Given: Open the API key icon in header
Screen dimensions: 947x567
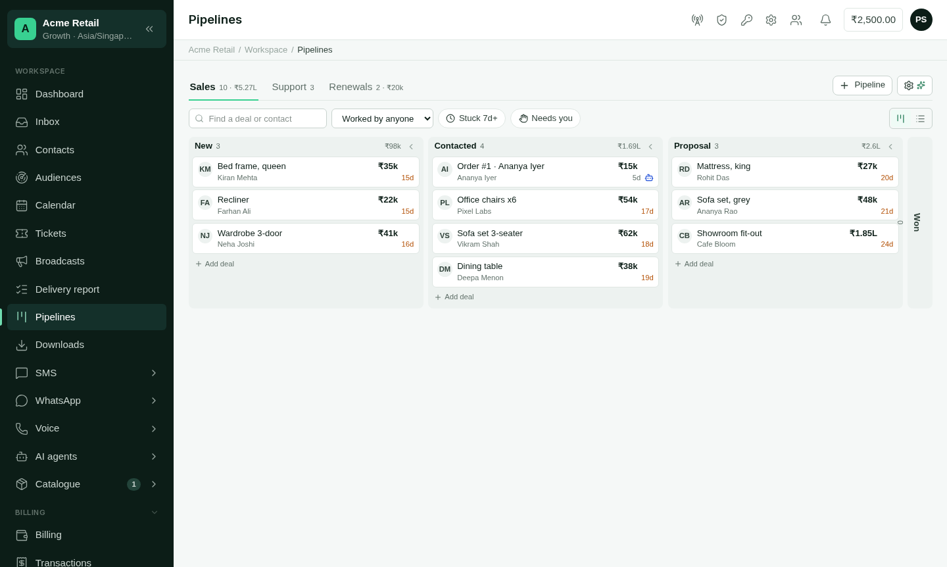Looking at the screenshot, I should [746, 20].
